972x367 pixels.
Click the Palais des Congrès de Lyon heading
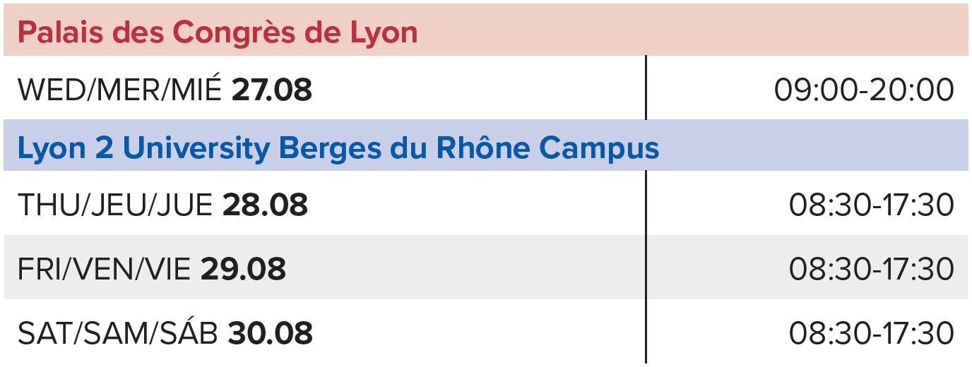coord(218,32)
